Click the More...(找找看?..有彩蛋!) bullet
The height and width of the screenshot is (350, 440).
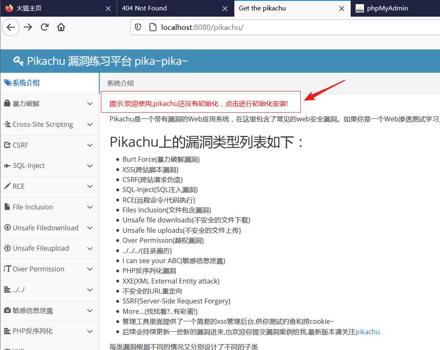pos(160,311)
